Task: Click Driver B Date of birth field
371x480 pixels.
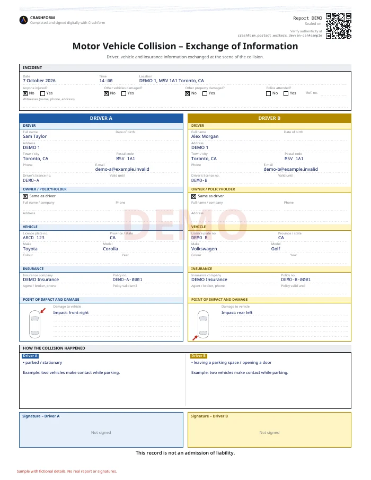Action: (316, 136)
